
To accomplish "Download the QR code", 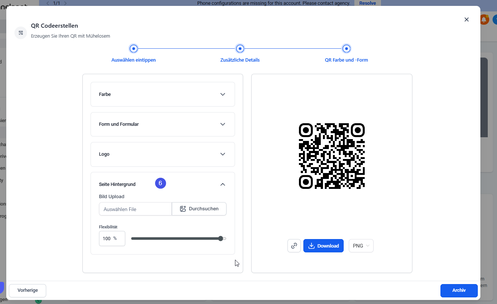I will (x=323, y=246).
